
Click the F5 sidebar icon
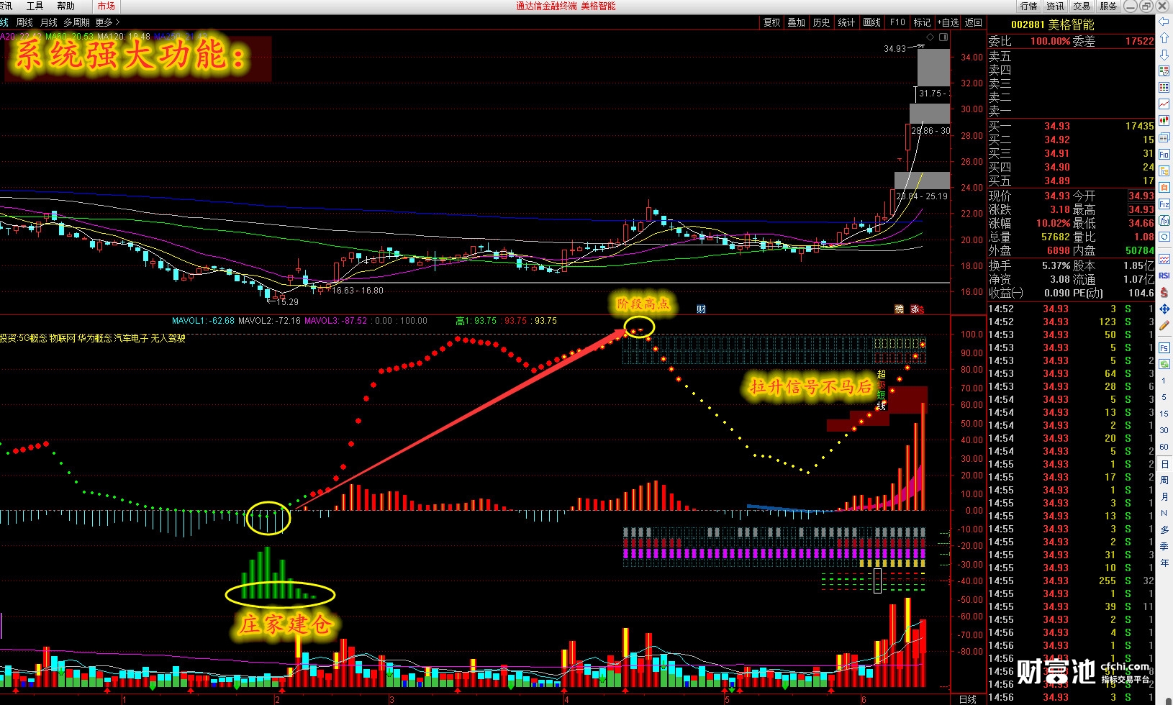click(1164, 347)
